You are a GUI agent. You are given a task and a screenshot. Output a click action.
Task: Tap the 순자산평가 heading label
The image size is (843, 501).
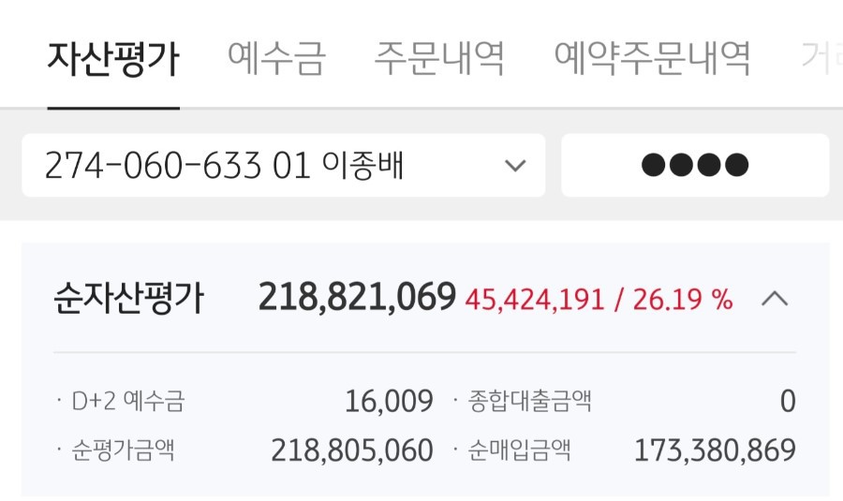pos(128,297)
